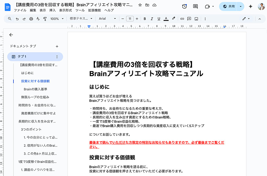Click the font size field showing 11

click(130, 19)
